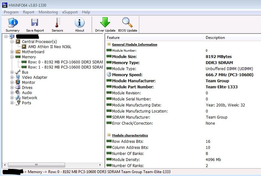The height and width of the screenshot is (176, 261).
Task: Click the BIOS Update magnifier icon
Action: [x=127, y=22]
